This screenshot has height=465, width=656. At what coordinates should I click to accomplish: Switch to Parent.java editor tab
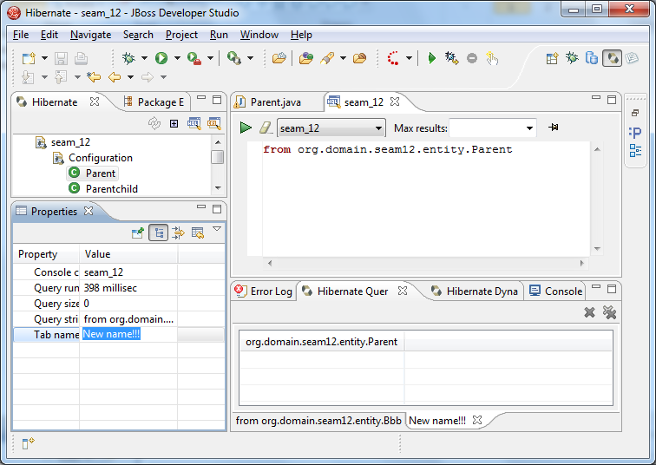275,102
